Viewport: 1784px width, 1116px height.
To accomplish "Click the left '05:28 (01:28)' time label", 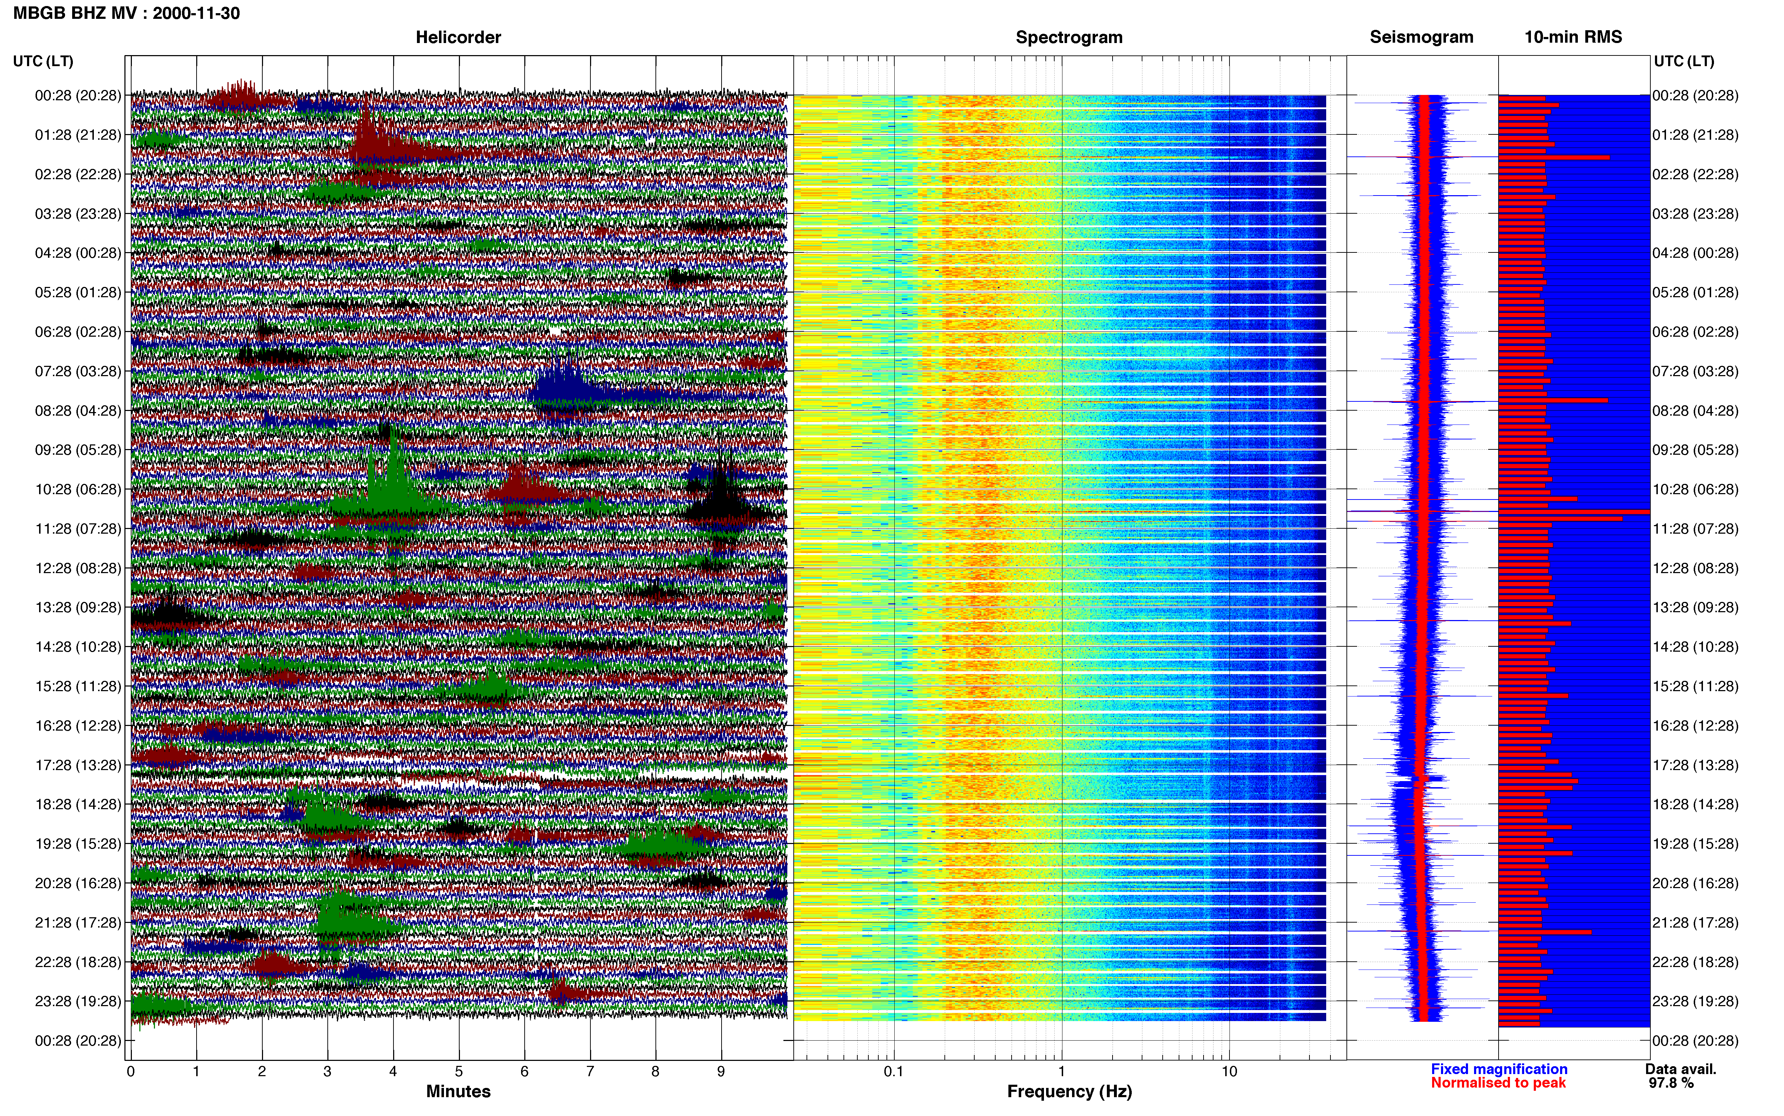I will 78,292.
